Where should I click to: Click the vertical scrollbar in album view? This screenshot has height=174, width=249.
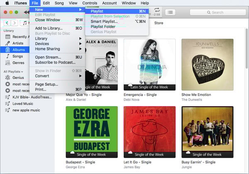[247, 48]
